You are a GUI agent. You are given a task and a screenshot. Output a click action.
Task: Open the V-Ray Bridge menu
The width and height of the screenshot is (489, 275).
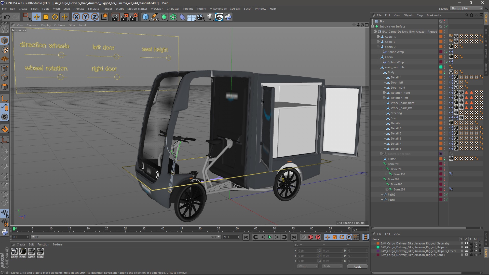tap(218, 9)
